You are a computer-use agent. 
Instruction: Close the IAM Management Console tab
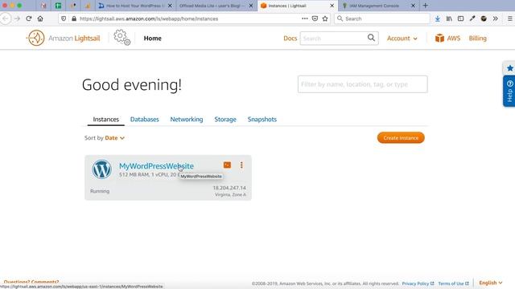tap(413, 6)
